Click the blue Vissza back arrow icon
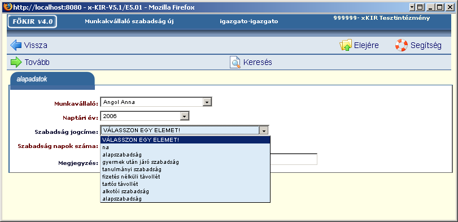The height and width of the screenshot is (222, 458). pos(16,46)
